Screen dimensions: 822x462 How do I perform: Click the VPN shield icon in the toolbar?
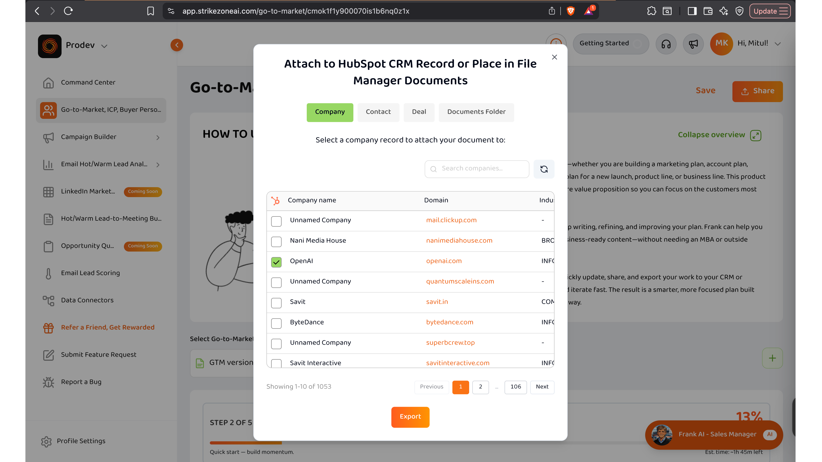click(739, 11)
